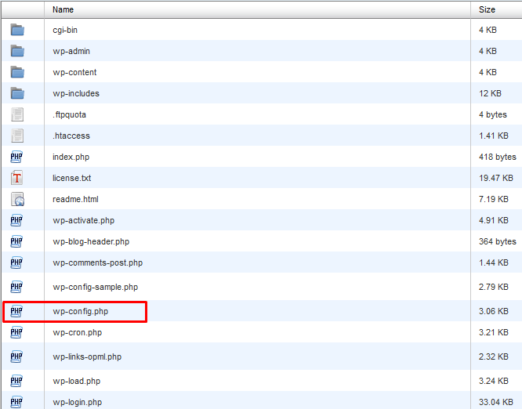The image size is (522, 409).
Task: Click the .htaccess file icon
Action: tap(17, 136)
